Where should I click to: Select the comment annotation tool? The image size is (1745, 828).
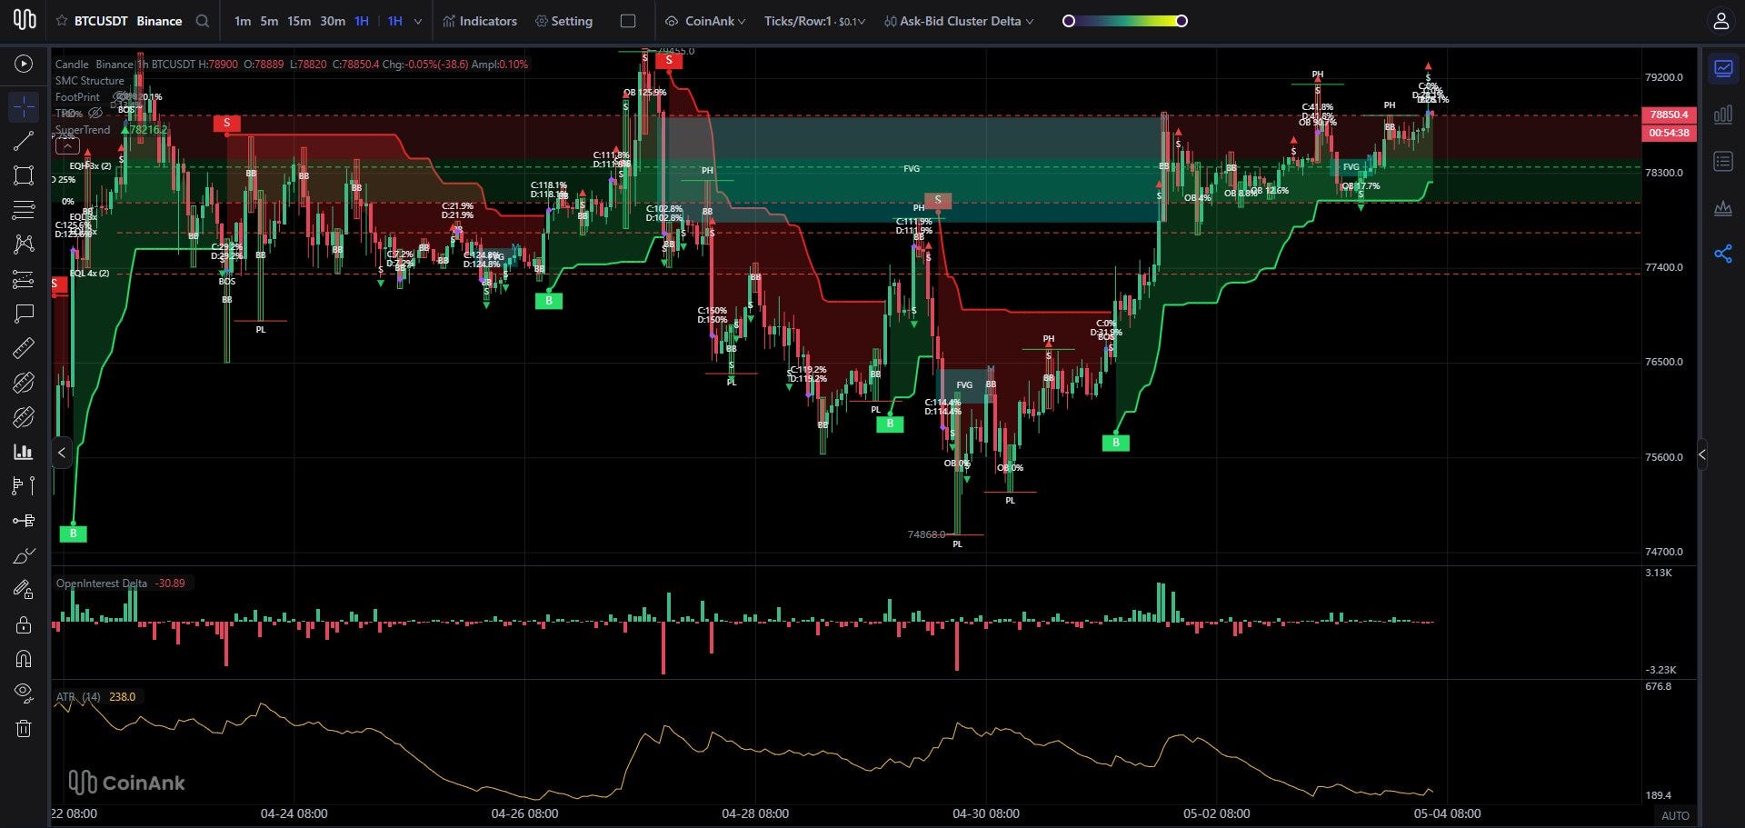(24, 314)
